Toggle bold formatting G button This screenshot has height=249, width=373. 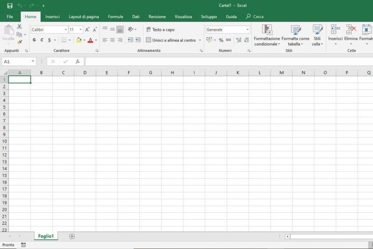tap(34, 40)
